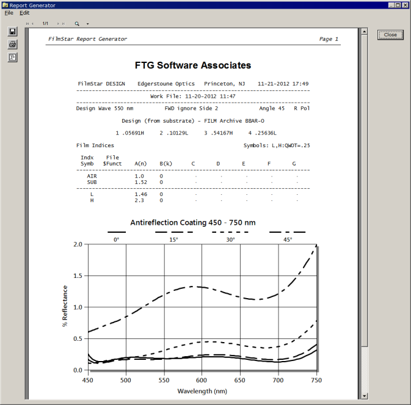Click the scrollbar up arrow
This screenshot has height=405, width=411.
(x=364, y=32)
